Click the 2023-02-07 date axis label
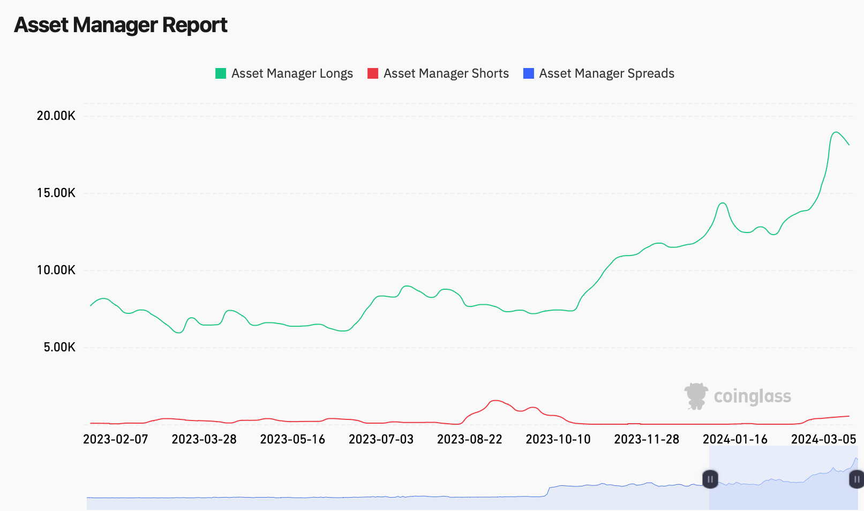 pyautogui.click(x=116, y=439)
